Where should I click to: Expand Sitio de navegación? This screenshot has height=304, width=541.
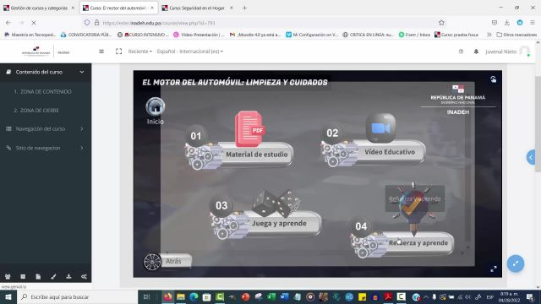[x=46, y=148]
